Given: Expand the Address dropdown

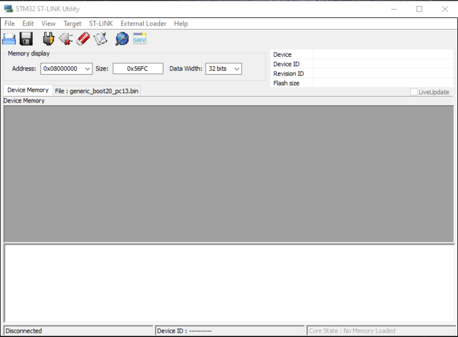Looking at the screenshot, I should [x=88, y=69].
